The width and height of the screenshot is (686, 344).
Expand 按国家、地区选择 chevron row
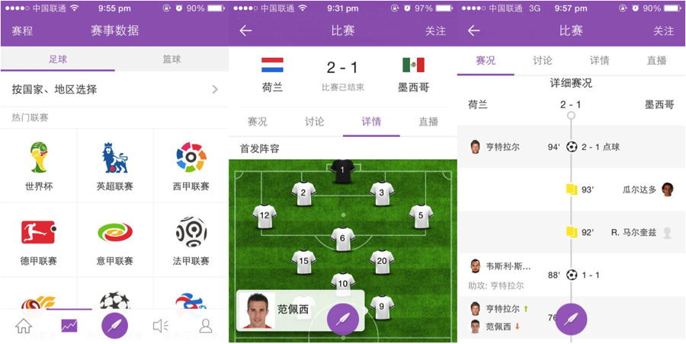(x=114, y=90)
